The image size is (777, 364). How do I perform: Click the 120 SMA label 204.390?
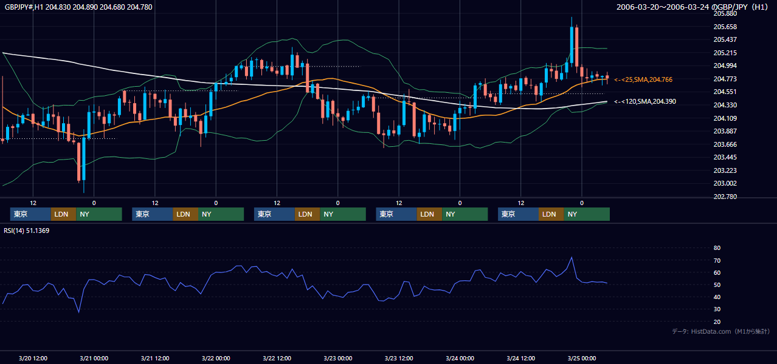point(645,101)
